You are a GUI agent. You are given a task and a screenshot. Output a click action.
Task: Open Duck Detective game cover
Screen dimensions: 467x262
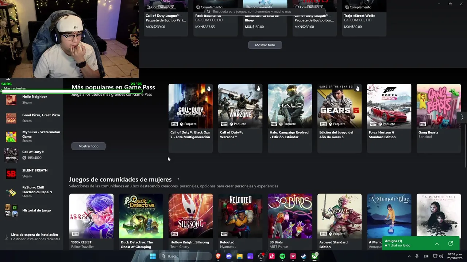click(x=141, y=216)
